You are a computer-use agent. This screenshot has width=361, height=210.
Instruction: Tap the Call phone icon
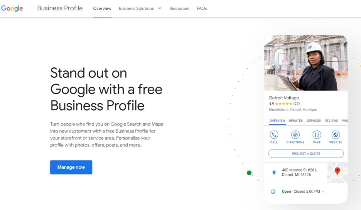(274, 135)
